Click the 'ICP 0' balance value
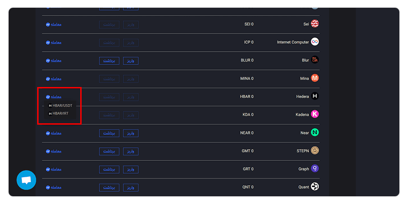Screen dimensions: 408x204 249,42
